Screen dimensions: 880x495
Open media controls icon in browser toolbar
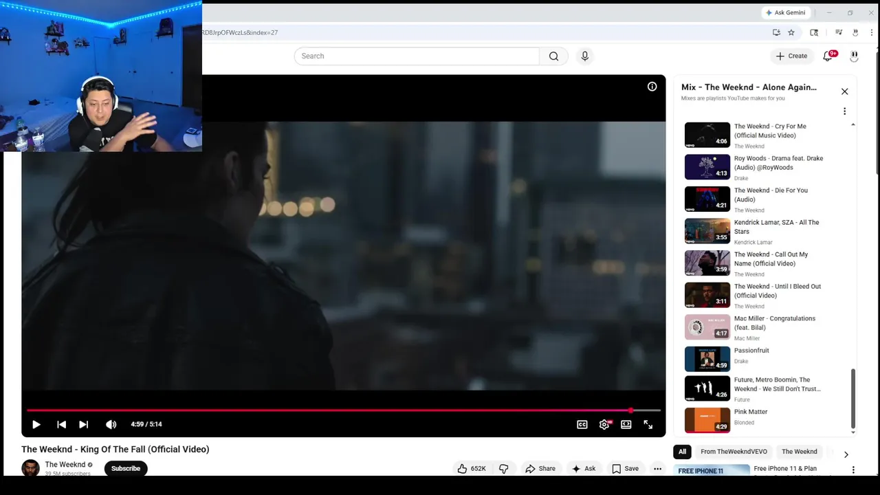[839, 32]
